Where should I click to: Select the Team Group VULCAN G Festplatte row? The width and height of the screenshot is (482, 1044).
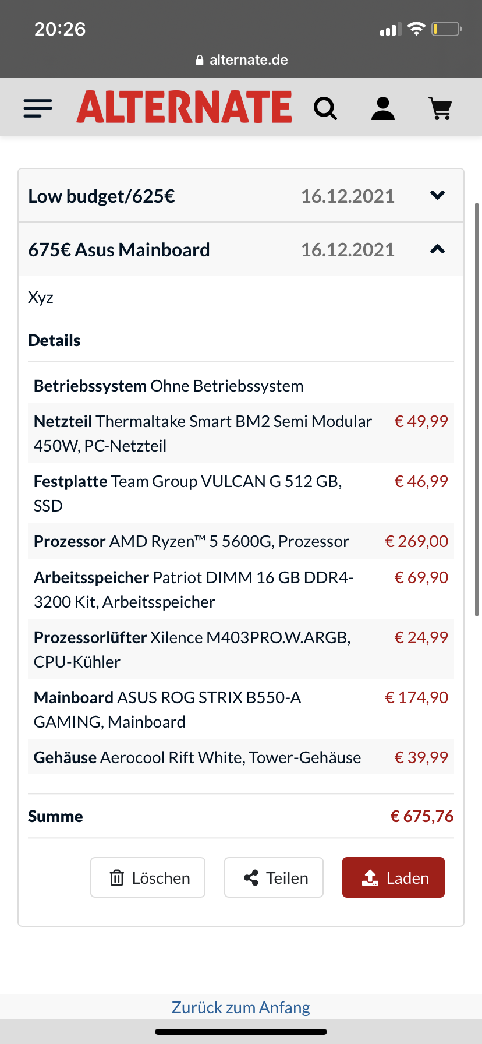(x=241, y=493)
